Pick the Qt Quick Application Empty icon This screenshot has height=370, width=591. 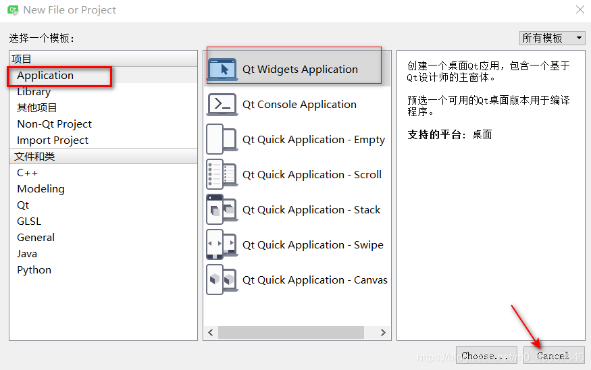point(222,139)
